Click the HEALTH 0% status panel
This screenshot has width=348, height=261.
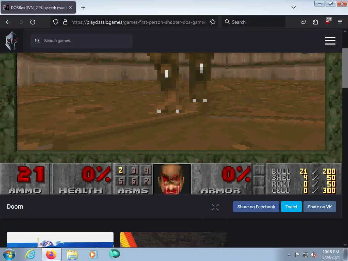click(82, 179)
